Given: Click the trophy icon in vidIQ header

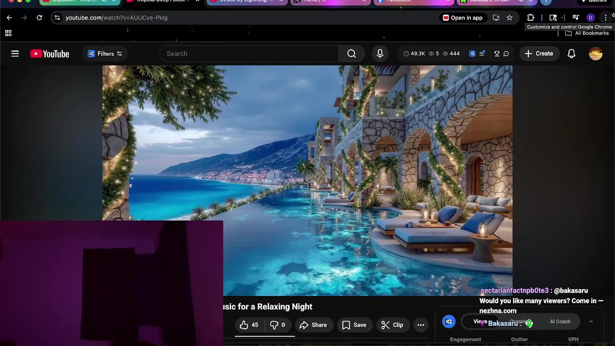Looking at the screenshot, I should [497, 54].
